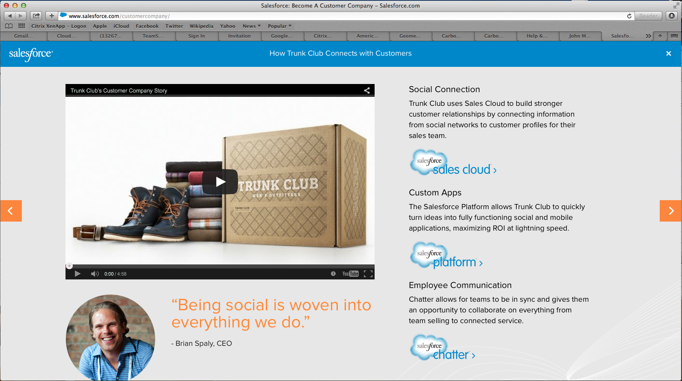Click the video time display 0:00 / 4:58
Screen dimensions: 682x381
coord(116,274)
